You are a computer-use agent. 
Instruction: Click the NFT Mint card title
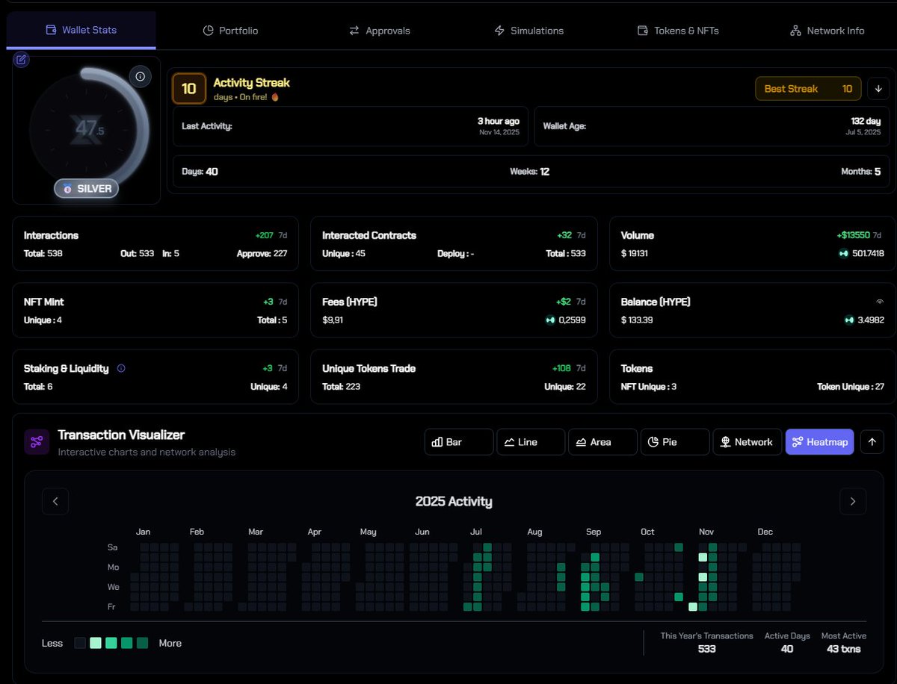pos(43,302)
